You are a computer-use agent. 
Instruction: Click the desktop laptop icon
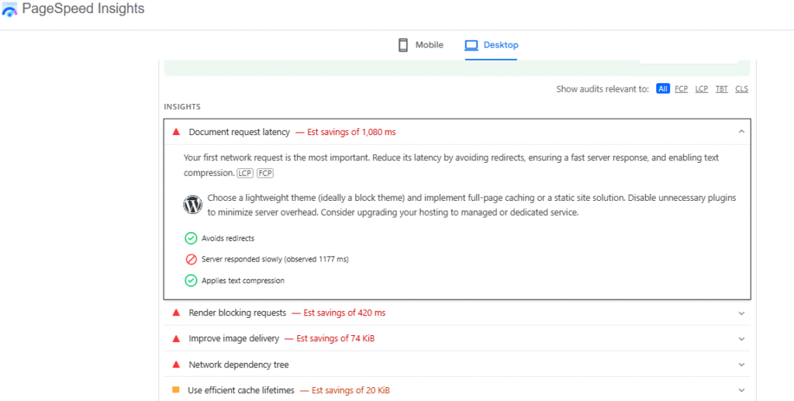point(471,45)
